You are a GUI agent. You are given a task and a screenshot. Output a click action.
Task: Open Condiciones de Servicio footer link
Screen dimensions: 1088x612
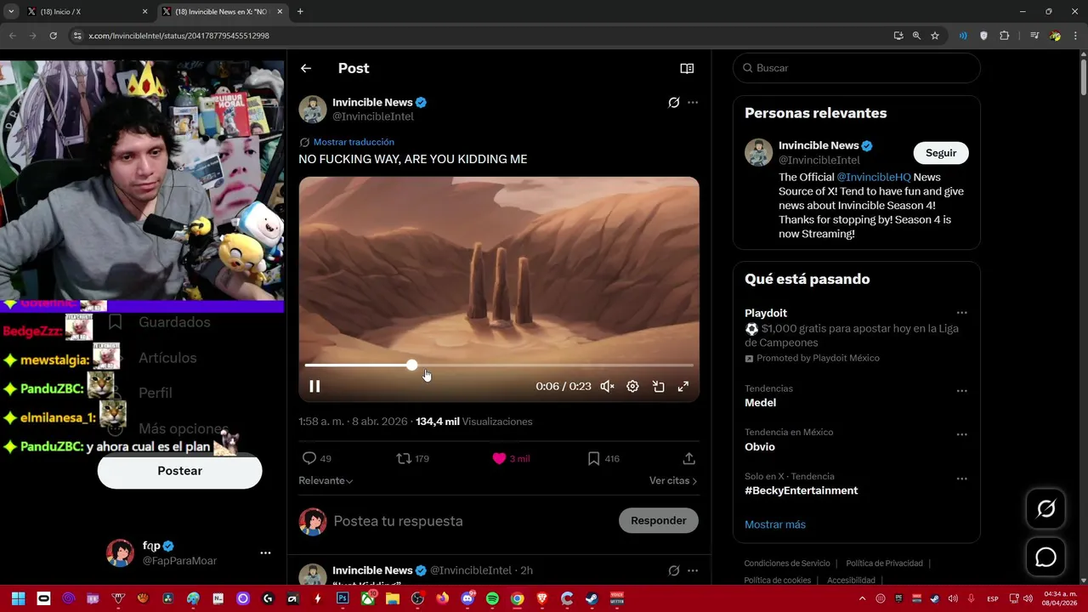coord(787,563)
